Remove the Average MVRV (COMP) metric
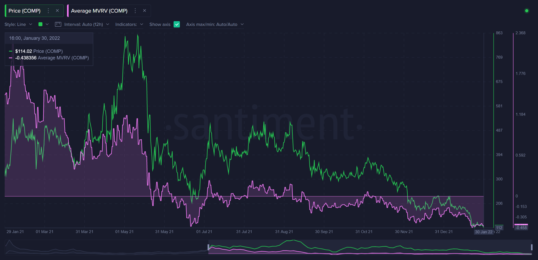 (x=145, y=11)
